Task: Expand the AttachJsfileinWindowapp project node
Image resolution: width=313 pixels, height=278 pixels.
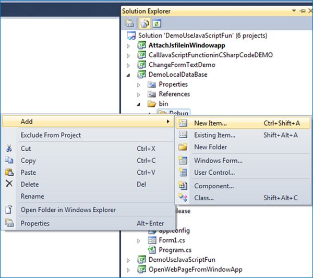Action: (x=129, y=45)
